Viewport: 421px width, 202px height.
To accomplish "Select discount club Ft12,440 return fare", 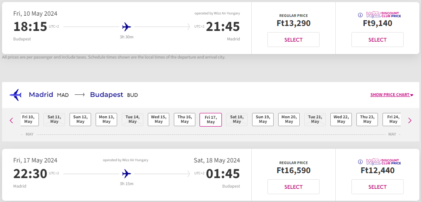I will [x=378, y=187].
